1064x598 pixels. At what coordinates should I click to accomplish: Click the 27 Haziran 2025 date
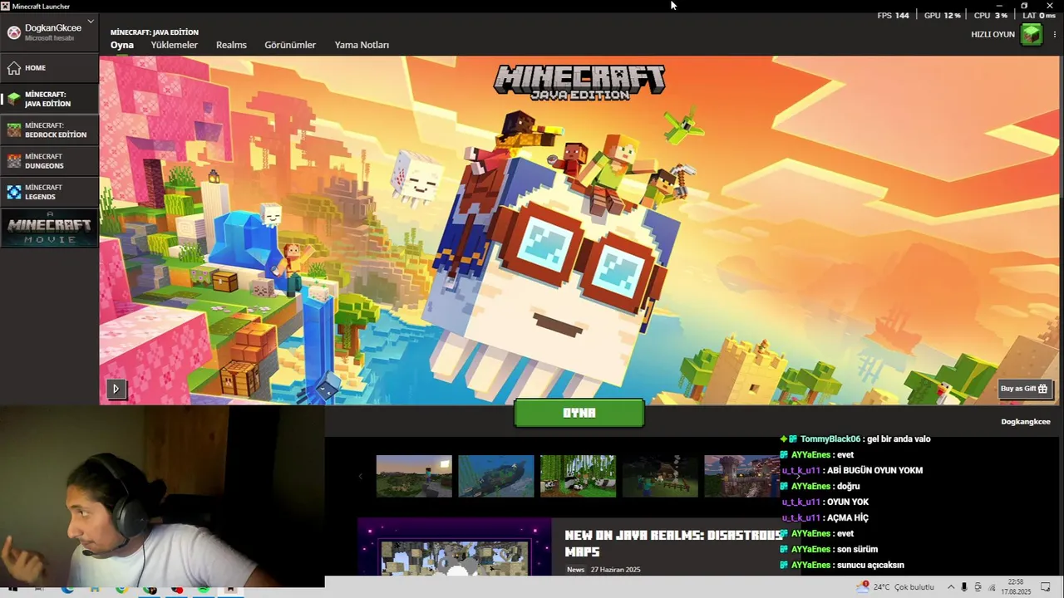coord(615,570)
